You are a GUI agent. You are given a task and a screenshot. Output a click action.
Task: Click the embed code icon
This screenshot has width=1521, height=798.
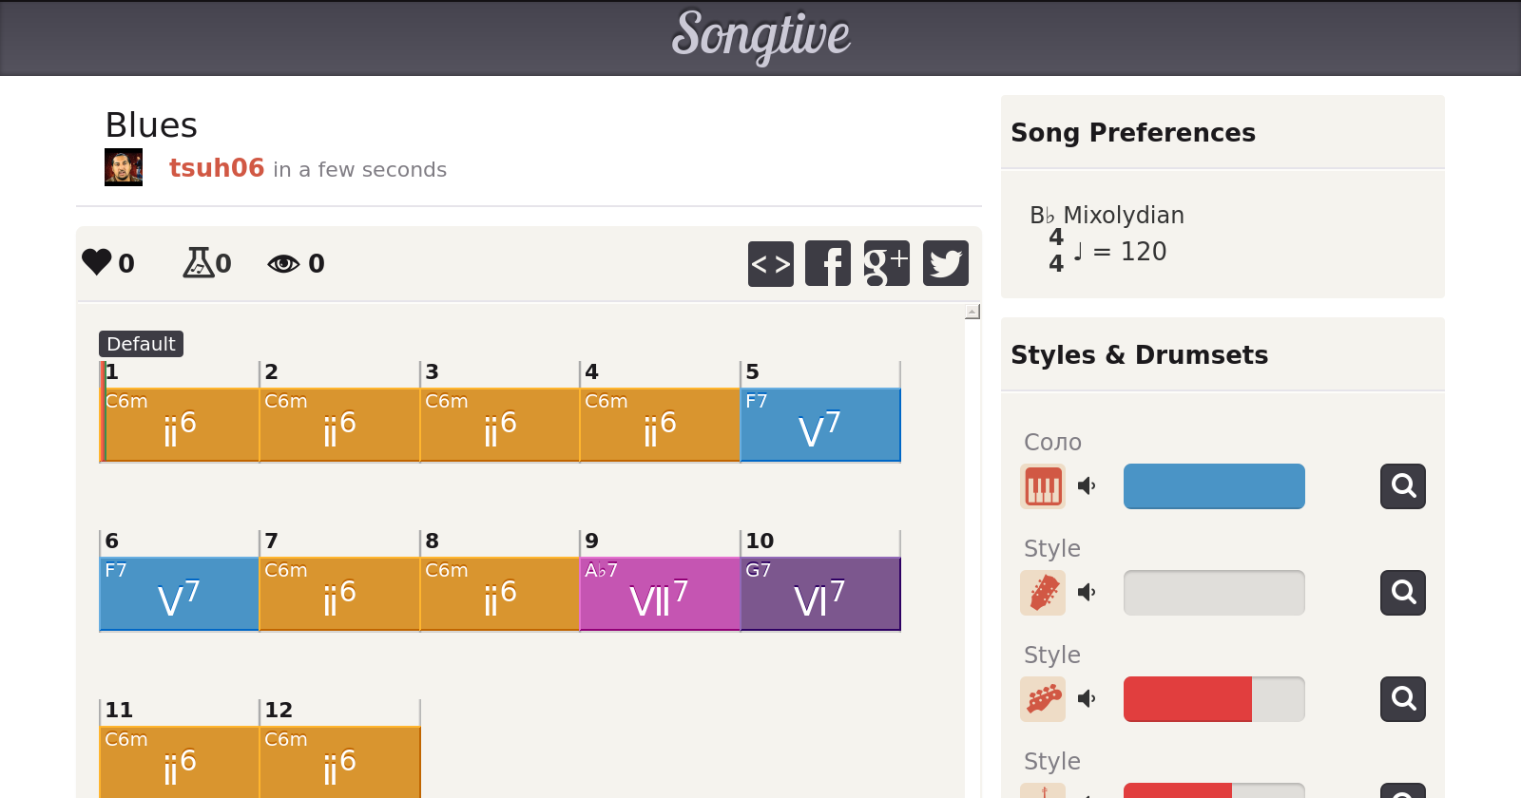771,263
